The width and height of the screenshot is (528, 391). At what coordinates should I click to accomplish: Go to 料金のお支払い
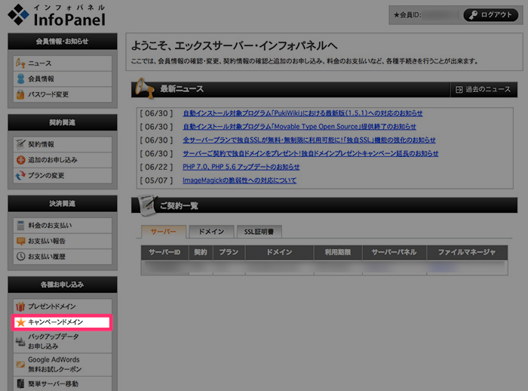click(x=63, y=225)
